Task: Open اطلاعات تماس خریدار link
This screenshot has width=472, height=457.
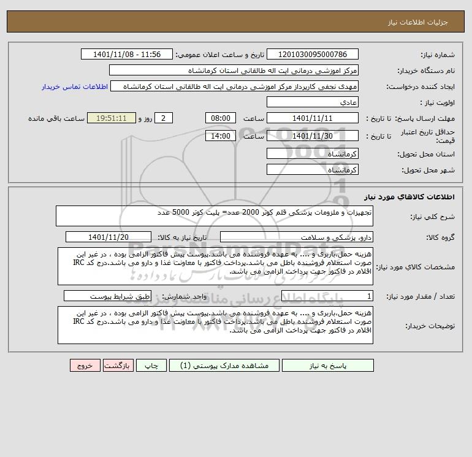Action: tap(75, 86)
